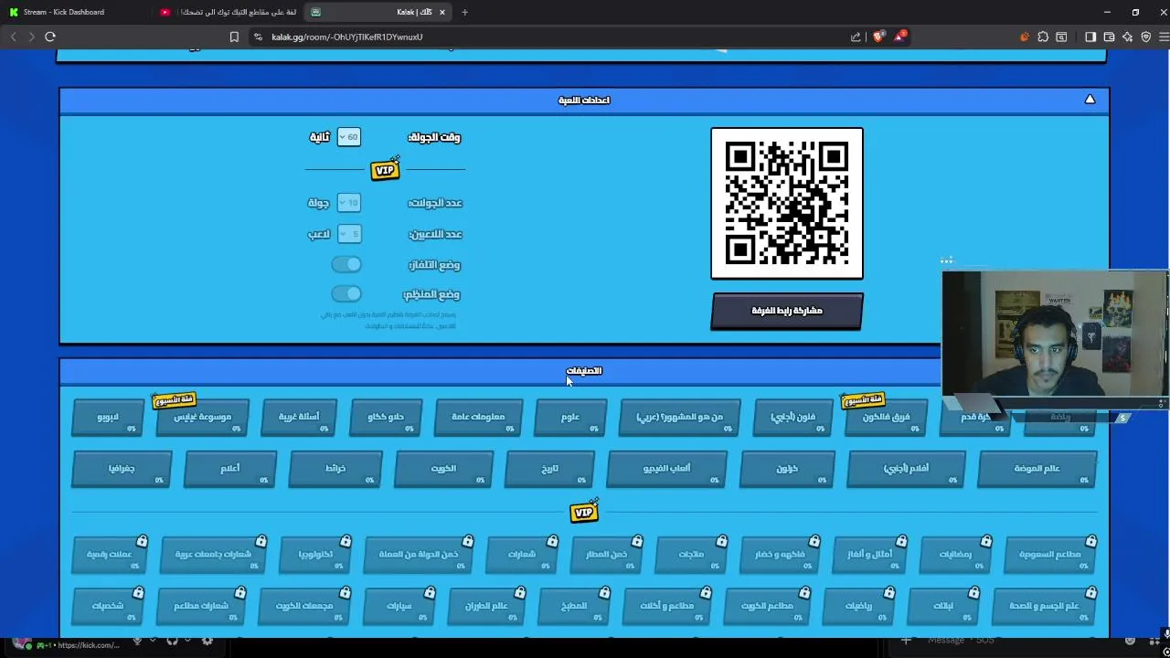Click the locked شعارات جامعات عربية category
The height and width of the screenshot is (658, 1170).
213,555
